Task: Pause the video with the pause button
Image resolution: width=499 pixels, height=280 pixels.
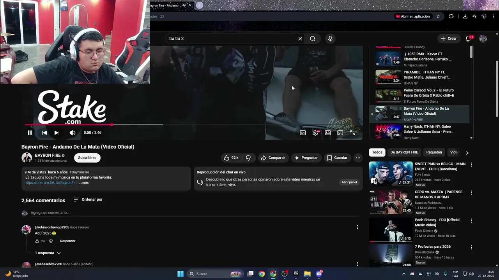Action: click(30, 133)
